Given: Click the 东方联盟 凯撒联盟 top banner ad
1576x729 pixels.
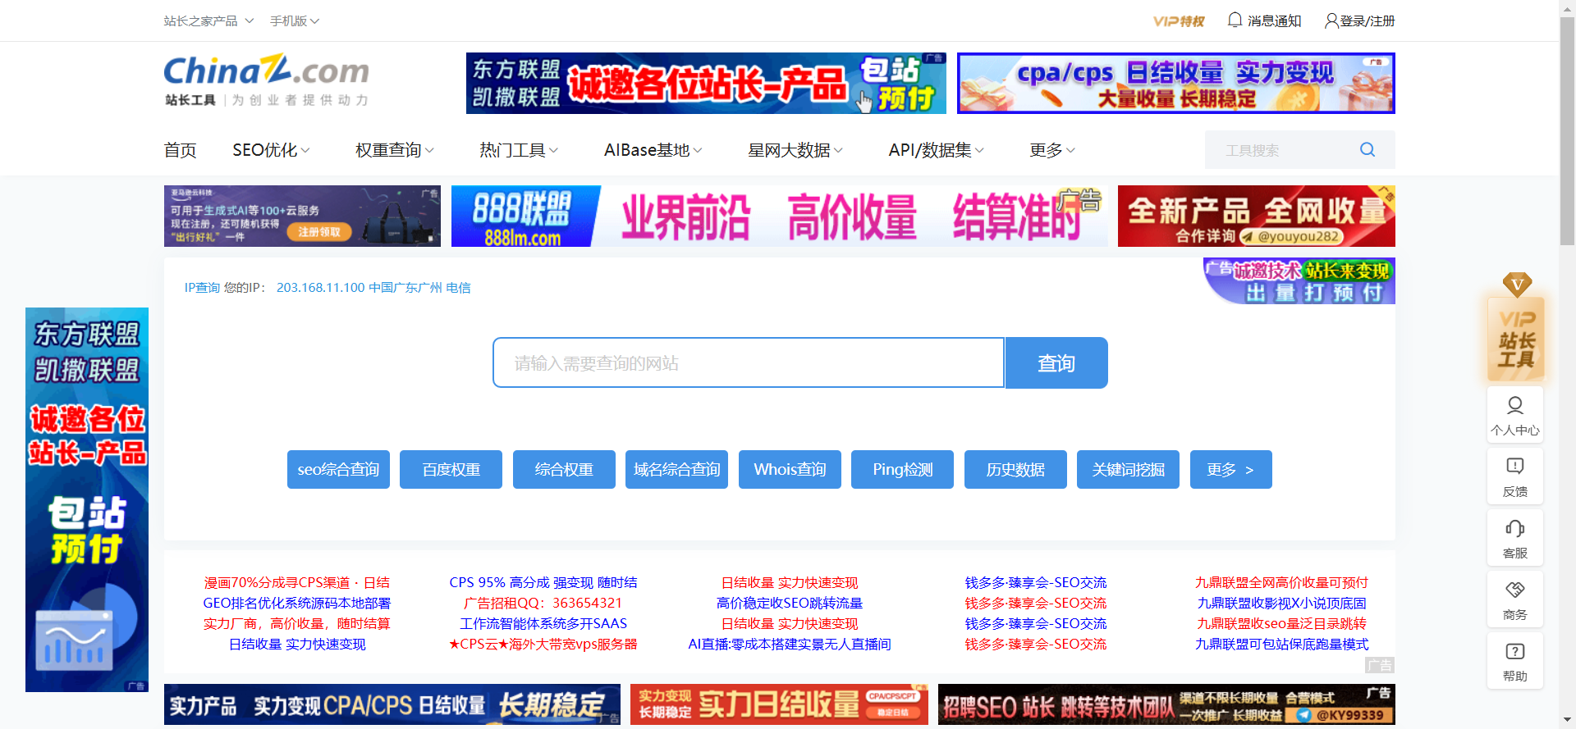Looking at the screenshot, I should coord(706,83).
